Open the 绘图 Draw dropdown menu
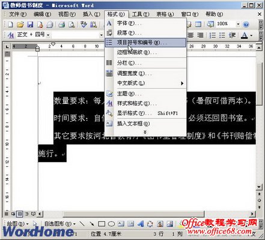Screen dimensions: 265x240 pos(17,224)
